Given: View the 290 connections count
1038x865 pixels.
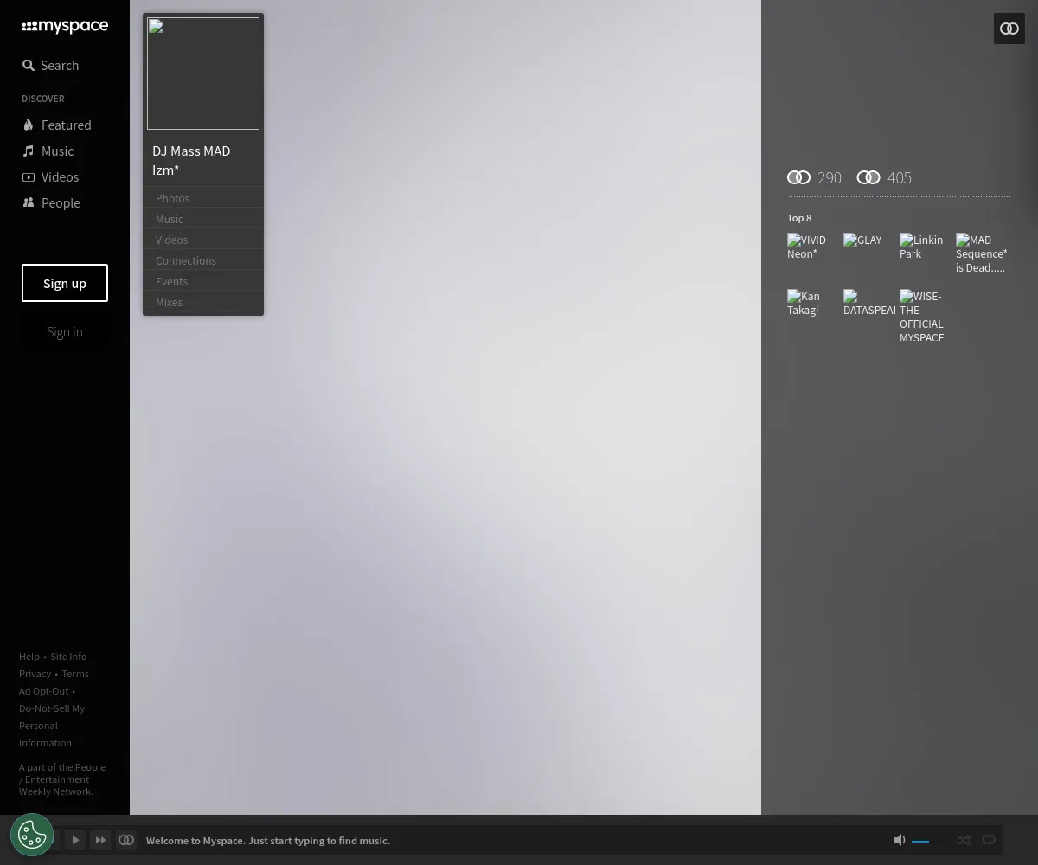Looking at the screenshot, I should click(814, 177).
